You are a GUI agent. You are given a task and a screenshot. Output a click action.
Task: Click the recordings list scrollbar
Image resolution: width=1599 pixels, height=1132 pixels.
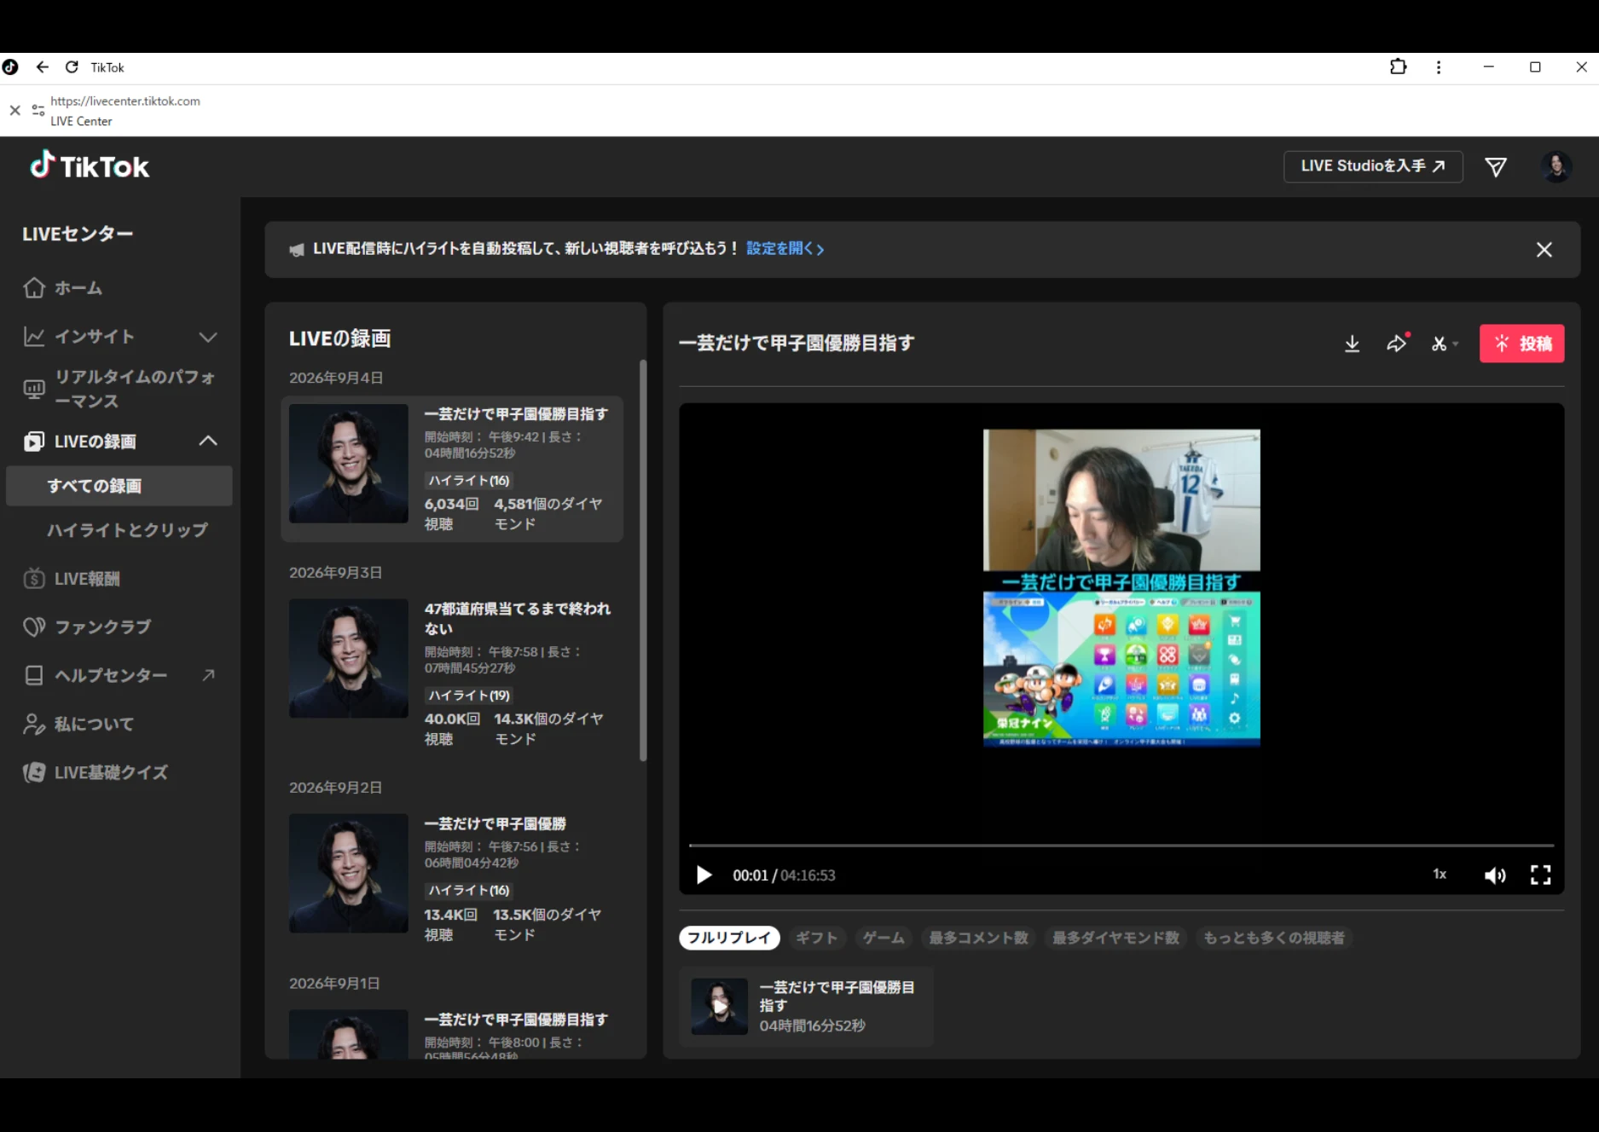point(643,561)
